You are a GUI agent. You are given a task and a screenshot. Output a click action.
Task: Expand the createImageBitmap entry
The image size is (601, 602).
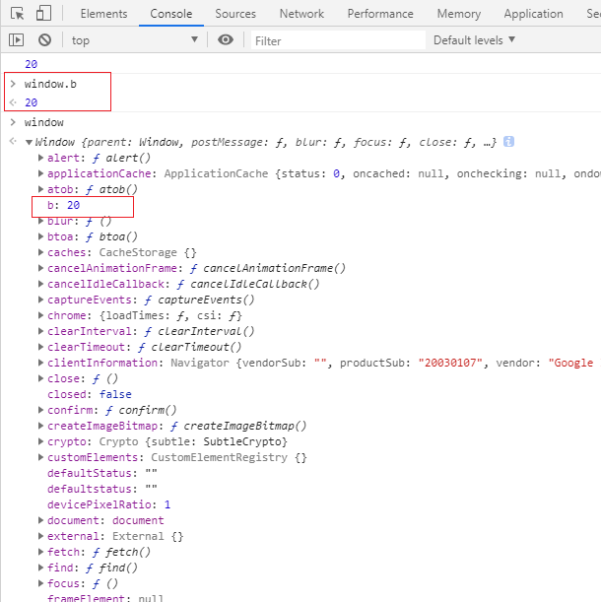pos(40,426)
